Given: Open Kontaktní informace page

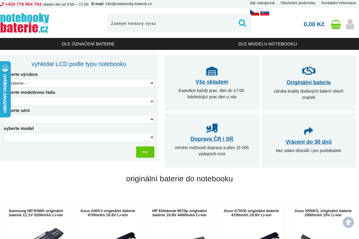Looking at the screenshot, I should 339,3.
